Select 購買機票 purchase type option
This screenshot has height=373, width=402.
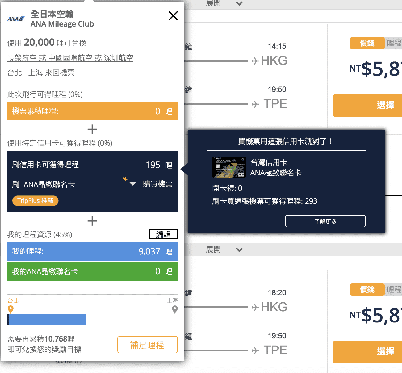157,184
